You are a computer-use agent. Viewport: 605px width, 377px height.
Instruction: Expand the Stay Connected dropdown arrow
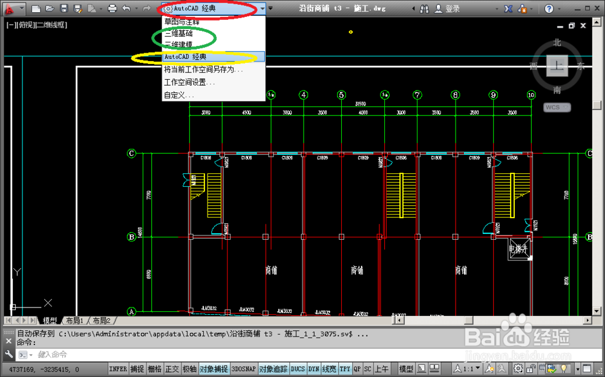[x=531, y=8]
